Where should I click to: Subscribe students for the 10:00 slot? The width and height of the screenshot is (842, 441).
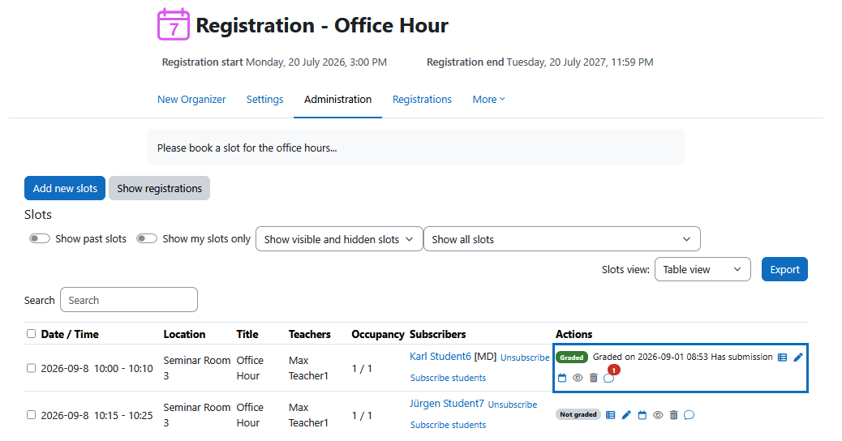449,378
